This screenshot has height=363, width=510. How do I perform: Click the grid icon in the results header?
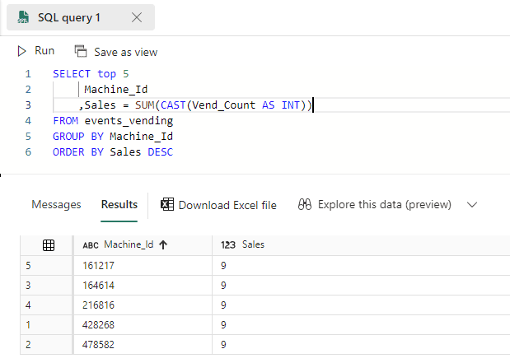pyautogui.click(x=49, y=245)
